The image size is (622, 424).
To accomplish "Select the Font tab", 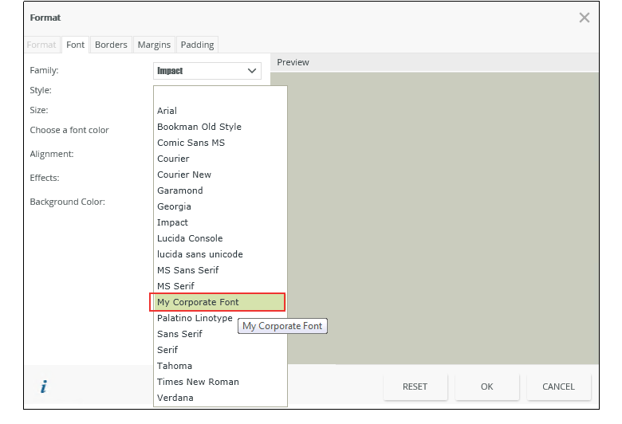I will tap(76, 45).
